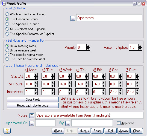The image size is (147, 136).
Task: Click the Clear Fields button
Action: point(33,100)
